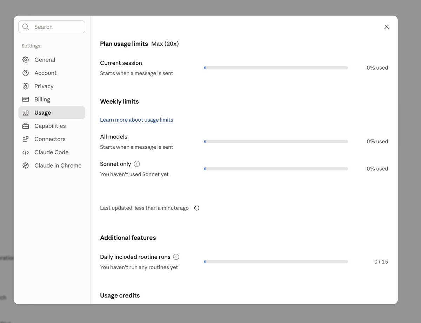Click the Plan usage limits heading
Image resolution: width=421 pixels, height=323 pixels.
click(x=124, y=44)
